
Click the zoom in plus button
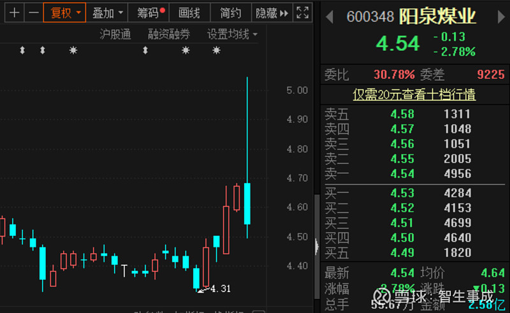click(14, 13)
